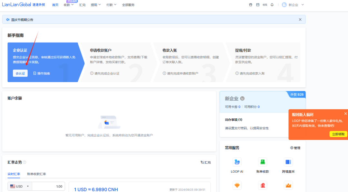Open 管理 for 常用服务
Image resolution: width=348 pixels, height=192 pixels.
295,148
